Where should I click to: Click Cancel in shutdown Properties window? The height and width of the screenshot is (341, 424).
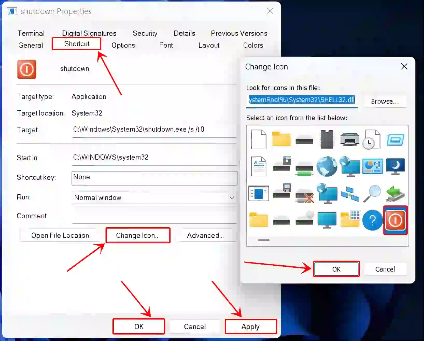[195, 326]
